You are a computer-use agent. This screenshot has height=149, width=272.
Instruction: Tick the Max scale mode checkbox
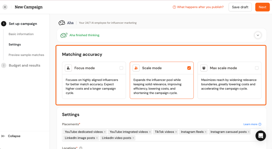point(257,68)
